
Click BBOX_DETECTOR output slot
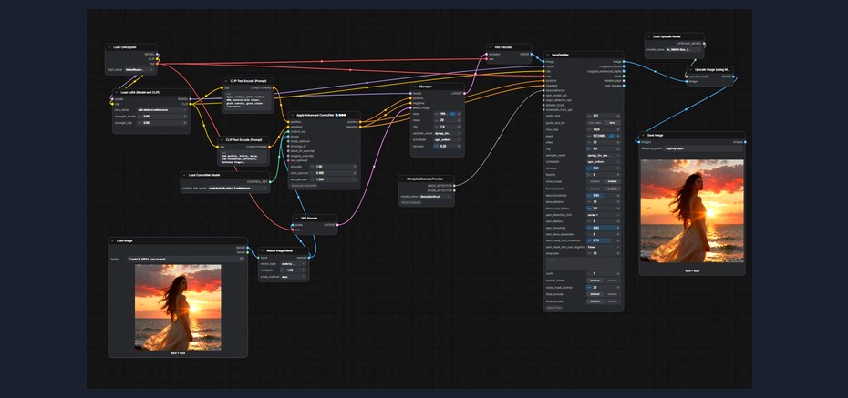click(x=455, y=185)
